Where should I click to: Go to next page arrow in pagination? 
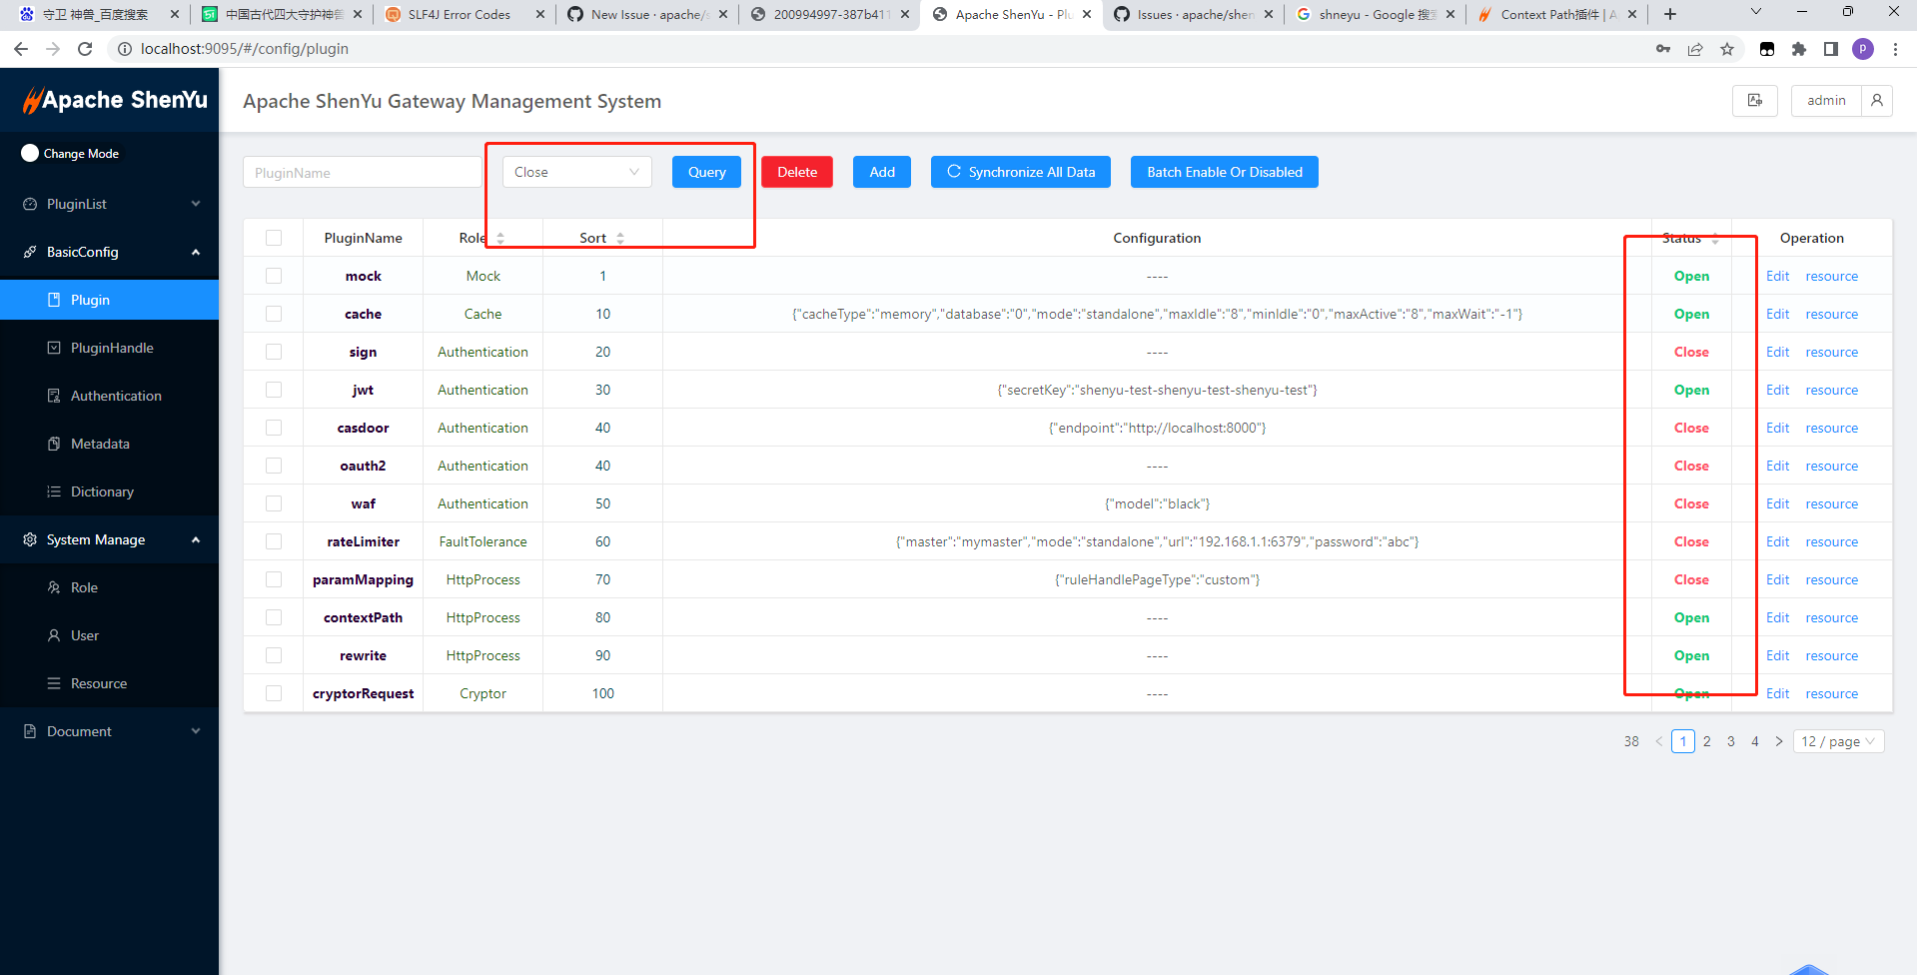pos(1779,741)
